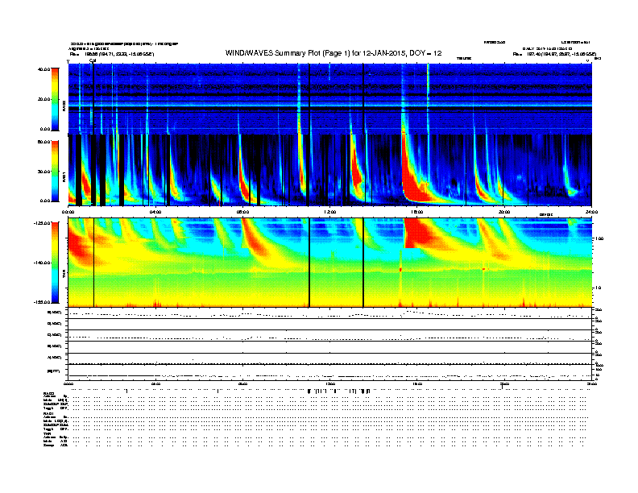The image size is (638, 493).
Task: Click 04:00 tick label beneath RAD1 spectrogram
Action: pyautogui.click(x=155, y=212)
